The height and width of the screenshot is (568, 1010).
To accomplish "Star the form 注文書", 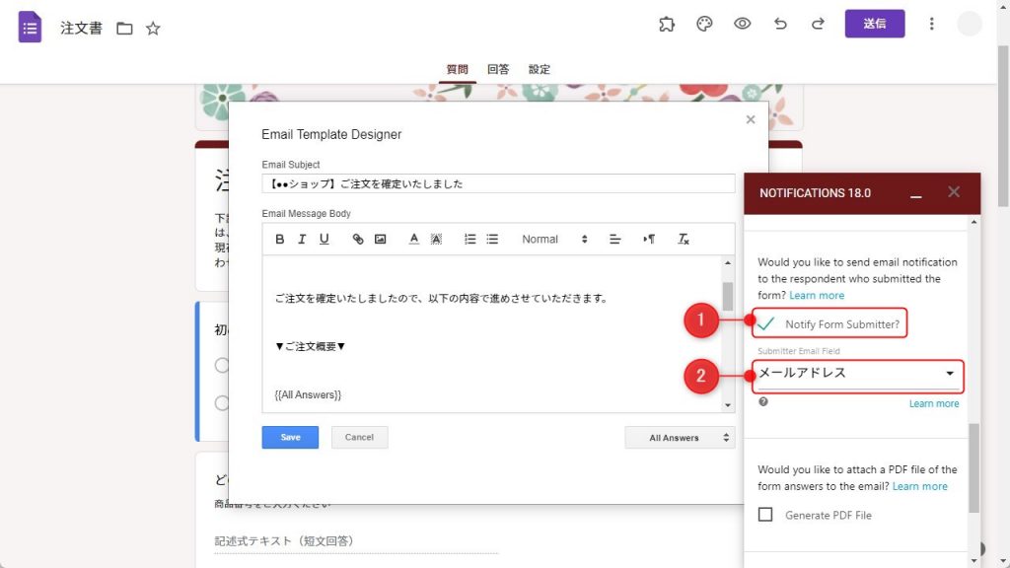I will [x=153, y=29].
